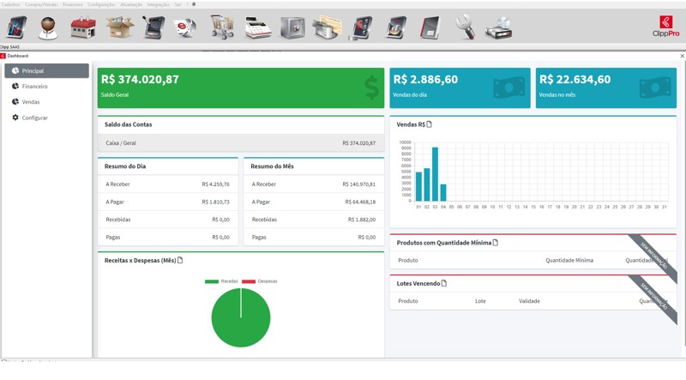Click A Receber value R$ 140.970,81
Viewport: 686px width, 380px height.
pos(358,184)
